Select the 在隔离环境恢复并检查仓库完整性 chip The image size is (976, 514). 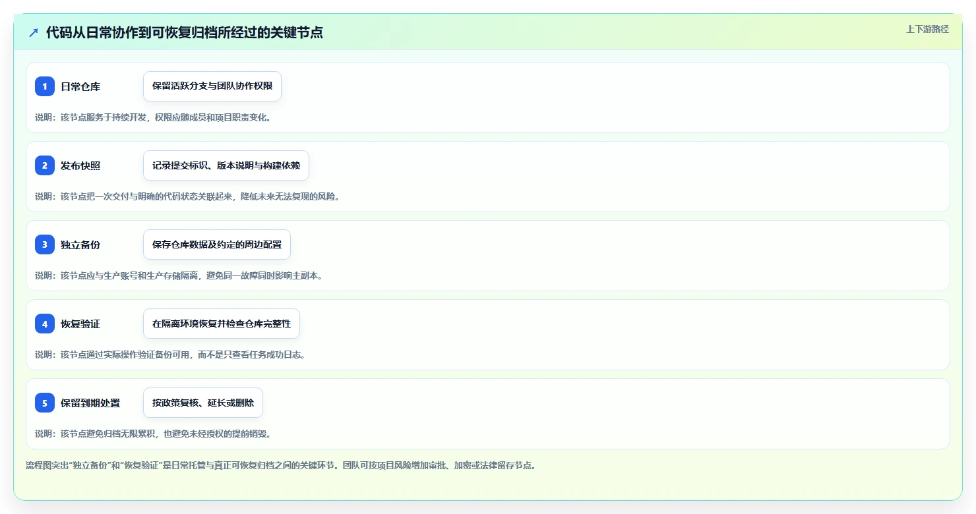(x=222, y=324)
